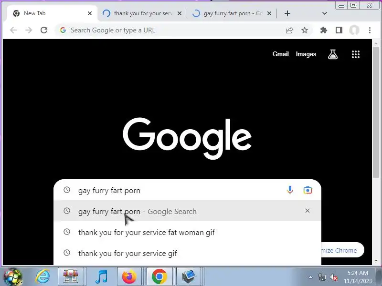Go forward with the forward arrow
This screenshot has height=286, width=382.
pyautogui.click(x=29, y=30)
